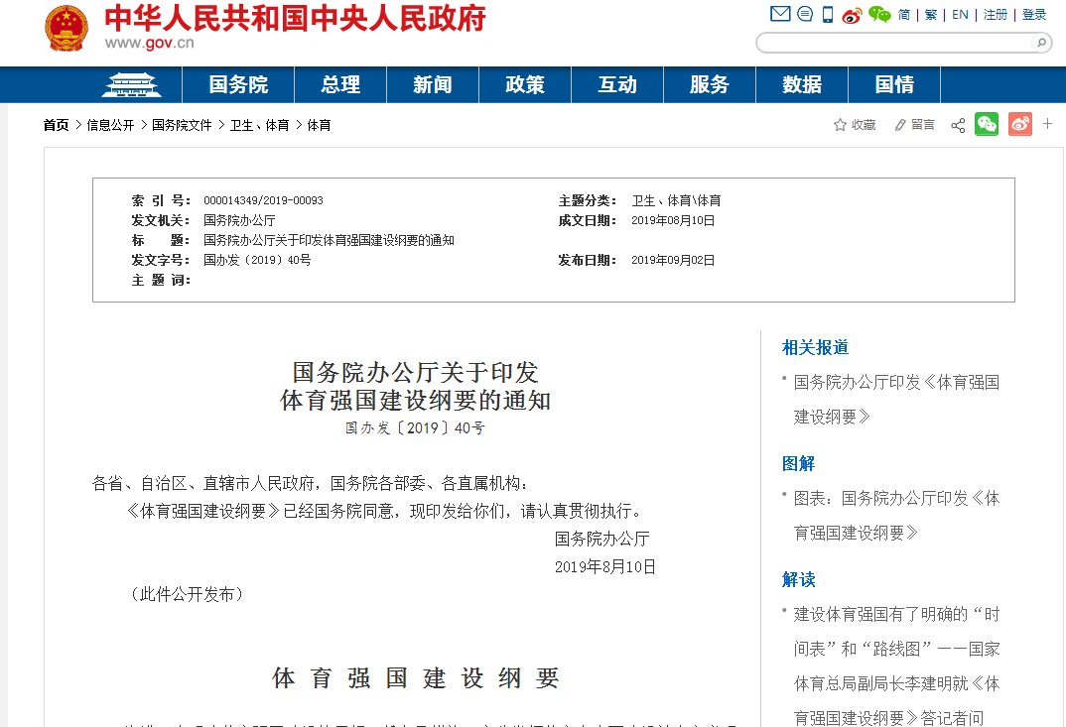Open the WeChat icon in the header
Screen dimensions: 1066x727
[x=879, y=14]
